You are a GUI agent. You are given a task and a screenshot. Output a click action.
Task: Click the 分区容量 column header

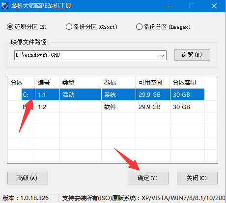187,83
